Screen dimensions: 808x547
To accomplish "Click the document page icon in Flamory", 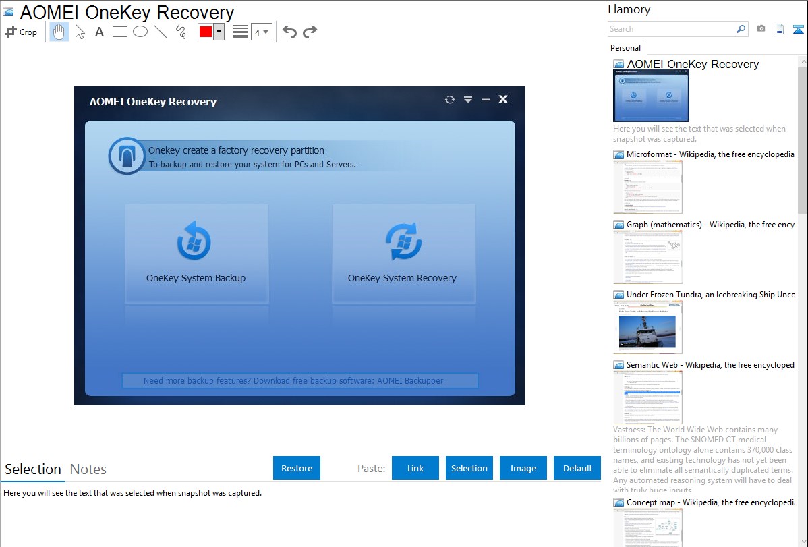I will coord(780,29).
